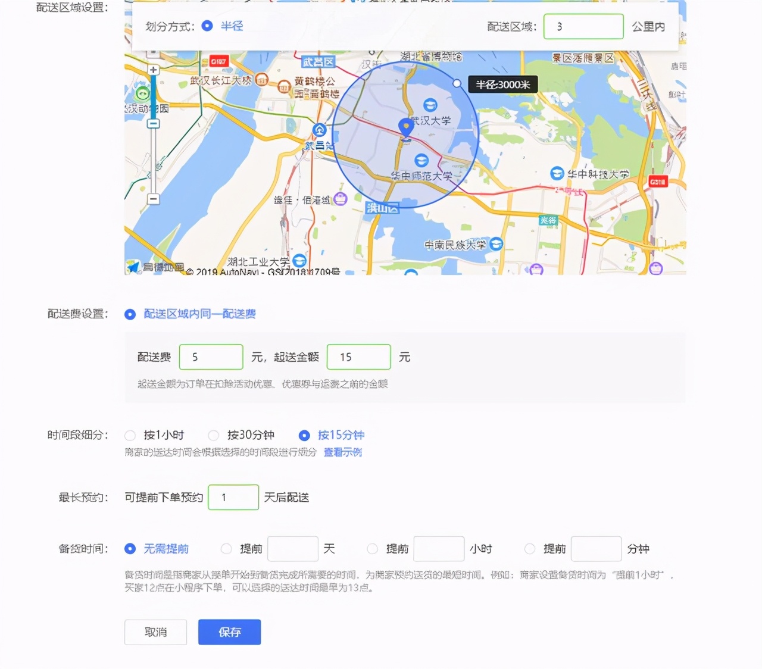Enable the 无需提前 stocking time option

(x=130, y=549)
